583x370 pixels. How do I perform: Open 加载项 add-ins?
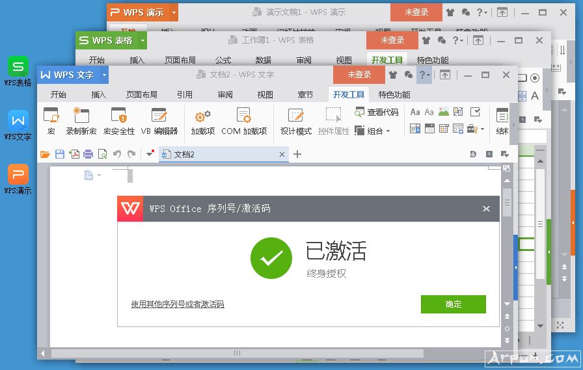point(202,121)
